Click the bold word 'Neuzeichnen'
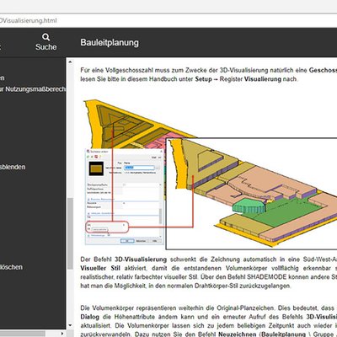Screen dimensions: 337x337 point(238,334)
